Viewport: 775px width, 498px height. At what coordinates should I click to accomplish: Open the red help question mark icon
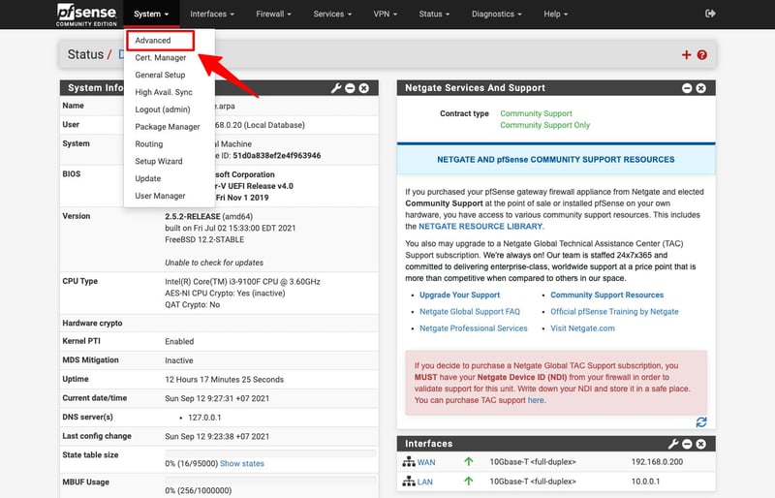tap(702, 55)
